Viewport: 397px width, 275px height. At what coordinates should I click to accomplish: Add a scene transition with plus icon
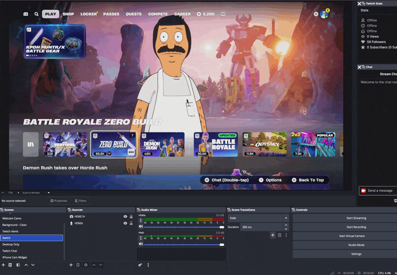pyautogui.click(x=273, y=235)
